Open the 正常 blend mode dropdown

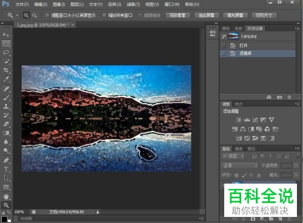pos(240,165)
